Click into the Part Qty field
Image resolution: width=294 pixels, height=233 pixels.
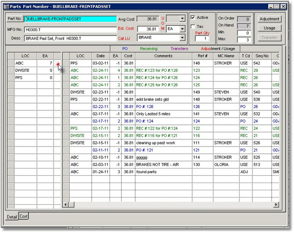202,39
